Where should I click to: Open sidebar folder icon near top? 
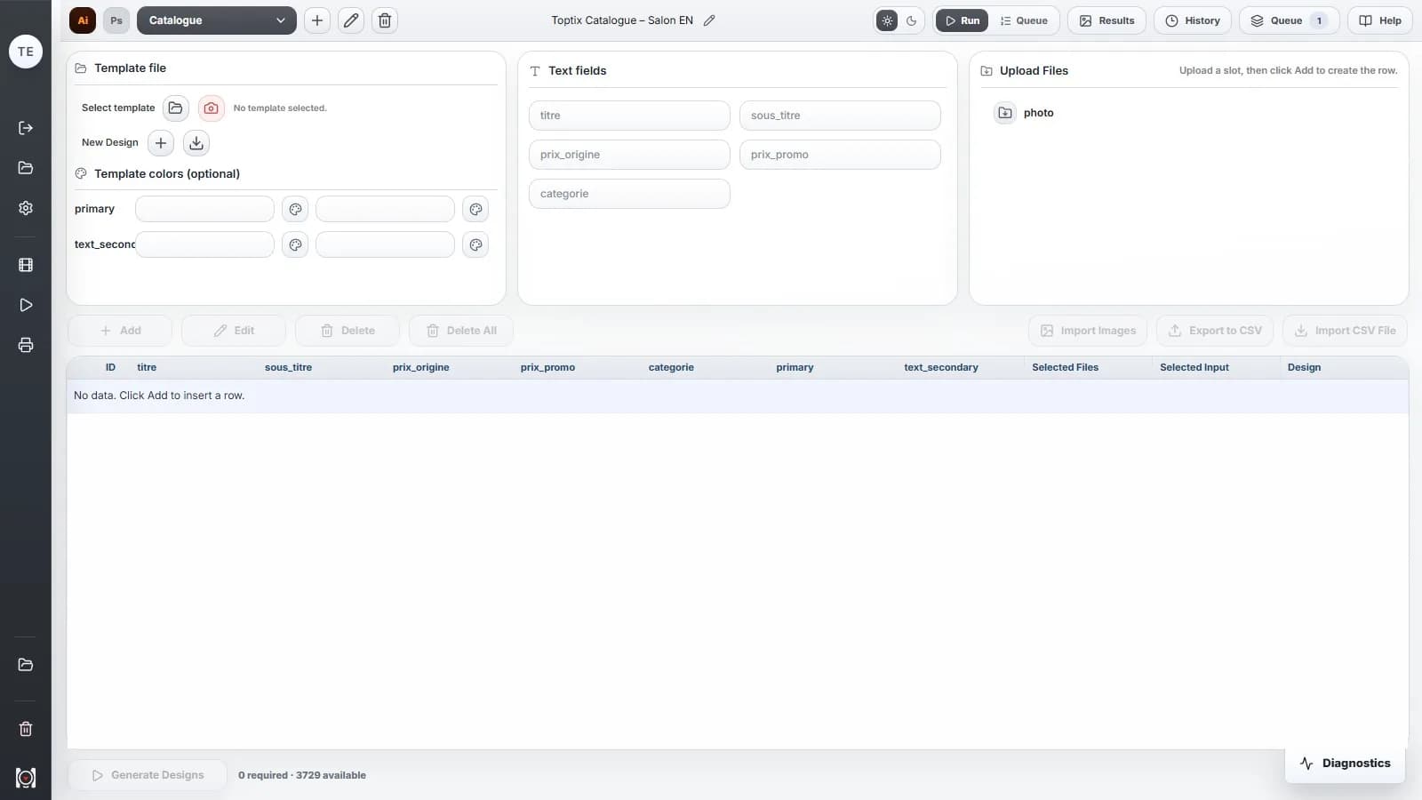26,168
